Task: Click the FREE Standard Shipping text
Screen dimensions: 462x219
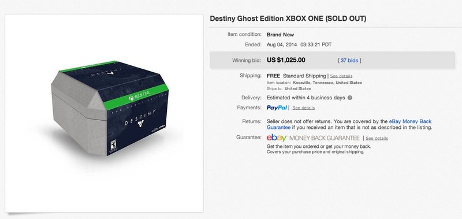Action: click(296, 76)
